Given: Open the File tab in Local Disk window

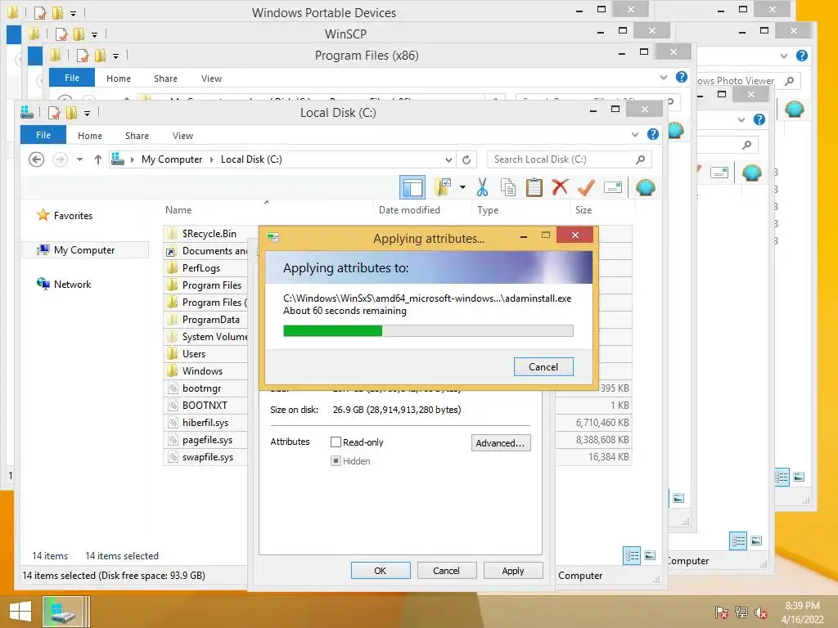Looking at the screenshot, I should click(43, 135).
